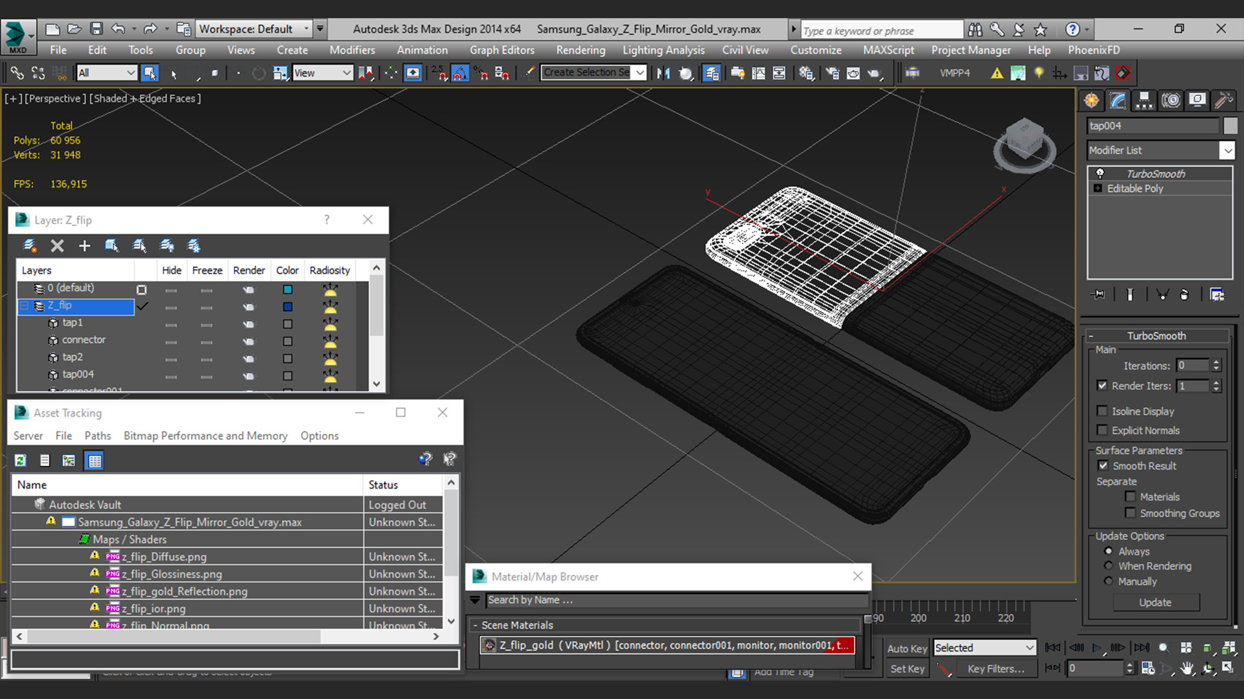The image size is (1244, 699).
Task: Open the Hierarchy command panel tab
Action: coord(1144,100)
